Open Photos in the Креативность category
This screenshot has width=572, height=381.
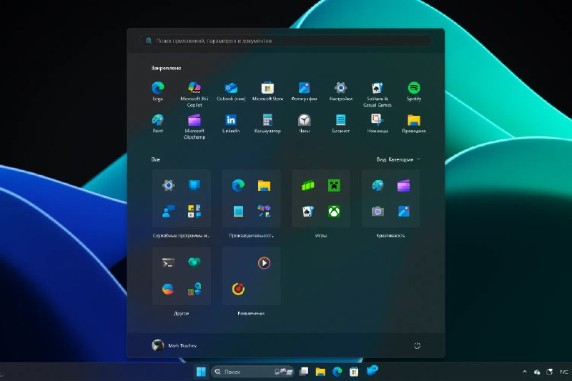click(x=403, y=212)
